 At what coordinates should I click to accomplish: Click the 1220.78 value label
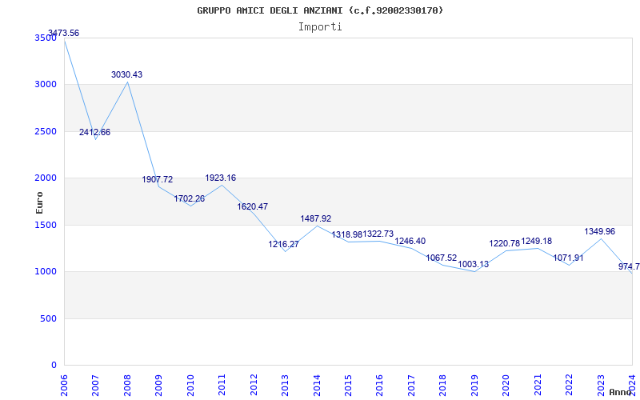pyautogui.click(x=505, y=244)
